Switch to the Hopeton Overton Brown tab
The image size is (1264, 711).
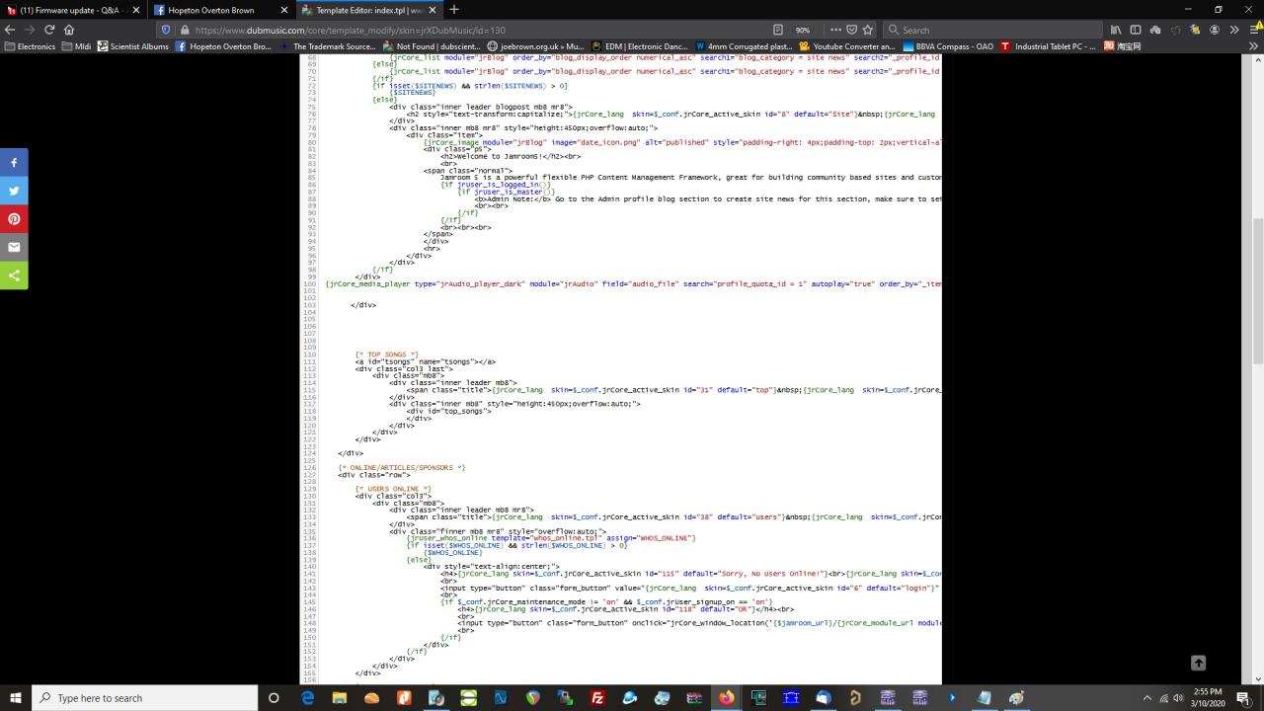[224, 10]
